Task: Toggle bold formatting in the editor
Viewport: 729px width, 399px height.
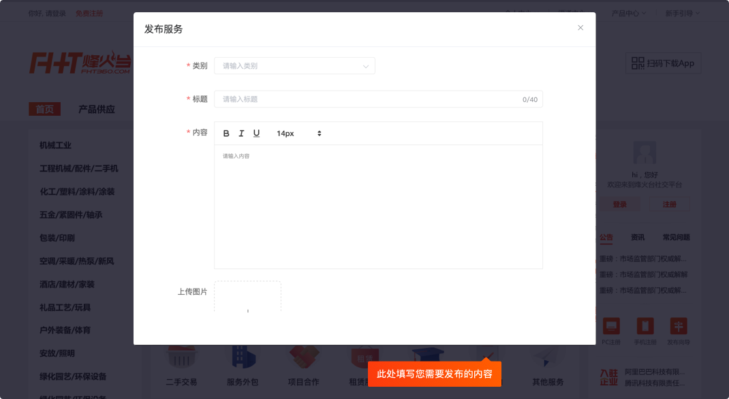Action: pos(226,133)
